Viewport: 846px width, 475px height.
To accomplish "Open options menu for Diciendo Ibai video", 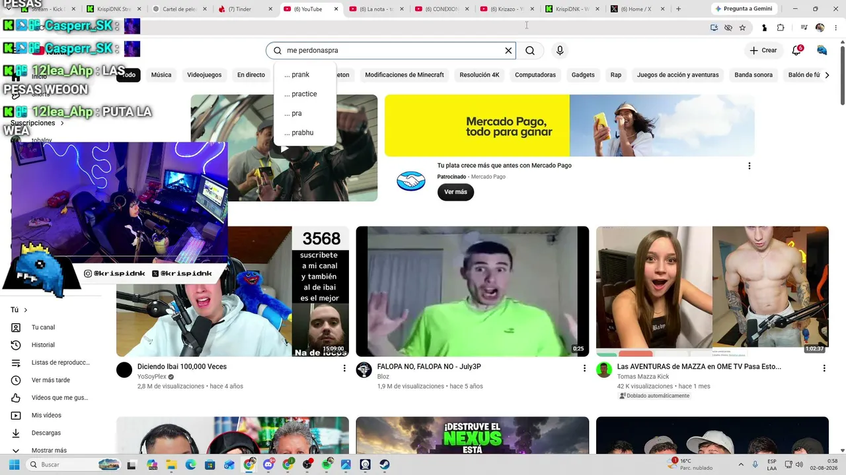I will 344,368.
